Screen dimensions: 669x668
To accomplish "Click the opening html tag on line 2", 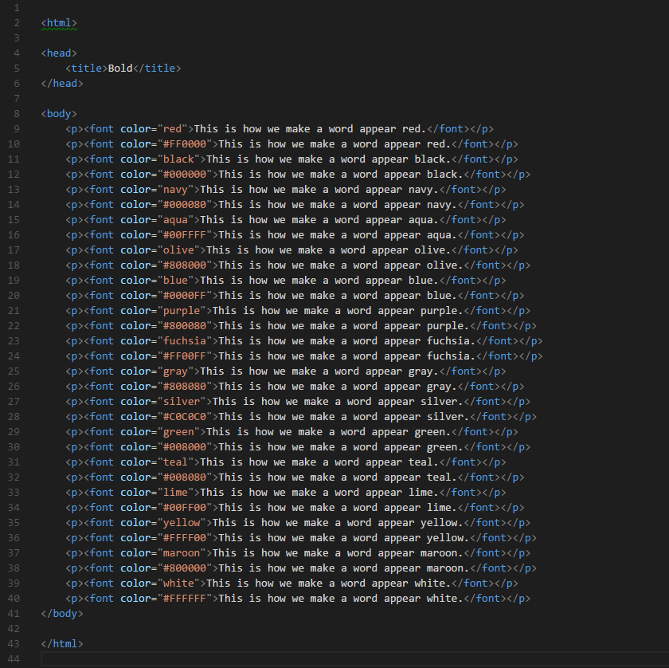I will click(59, 22).
